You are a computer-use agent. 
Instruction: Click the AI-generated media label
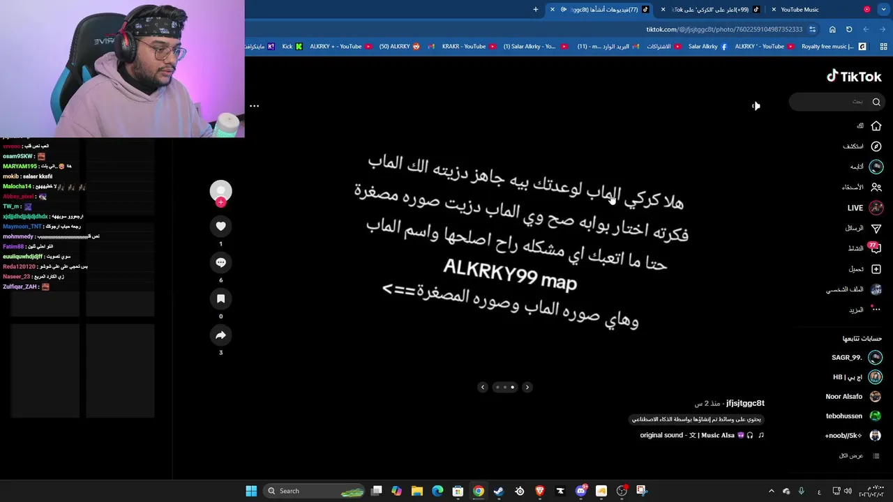696,419
